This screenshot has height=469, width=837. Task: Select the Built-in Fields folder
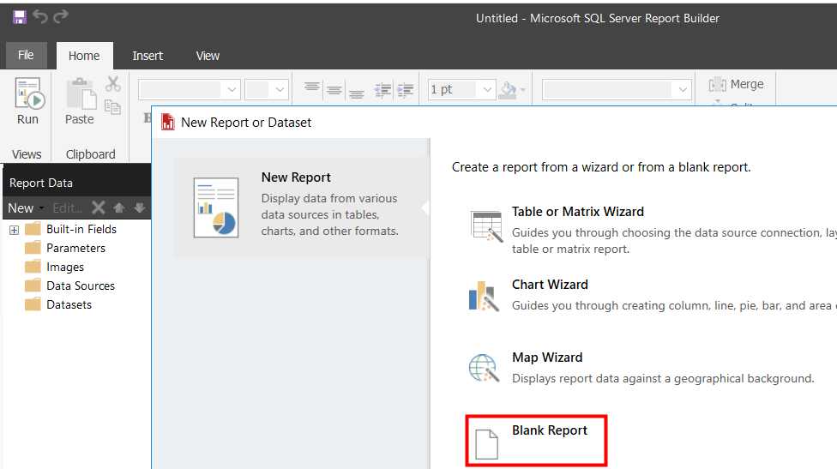(70, 229)
